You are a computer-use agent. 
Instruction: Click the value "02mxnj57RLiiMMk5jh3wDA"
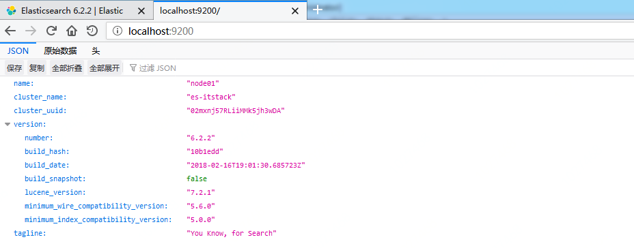click(236, 110)
